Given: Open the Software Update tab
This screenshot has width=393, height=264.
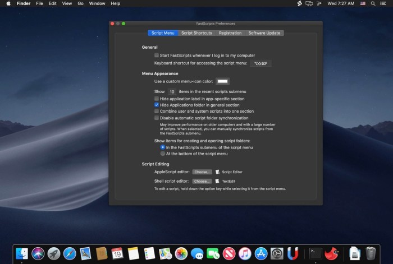Looking at the screenshot, I should pos(264,33).
